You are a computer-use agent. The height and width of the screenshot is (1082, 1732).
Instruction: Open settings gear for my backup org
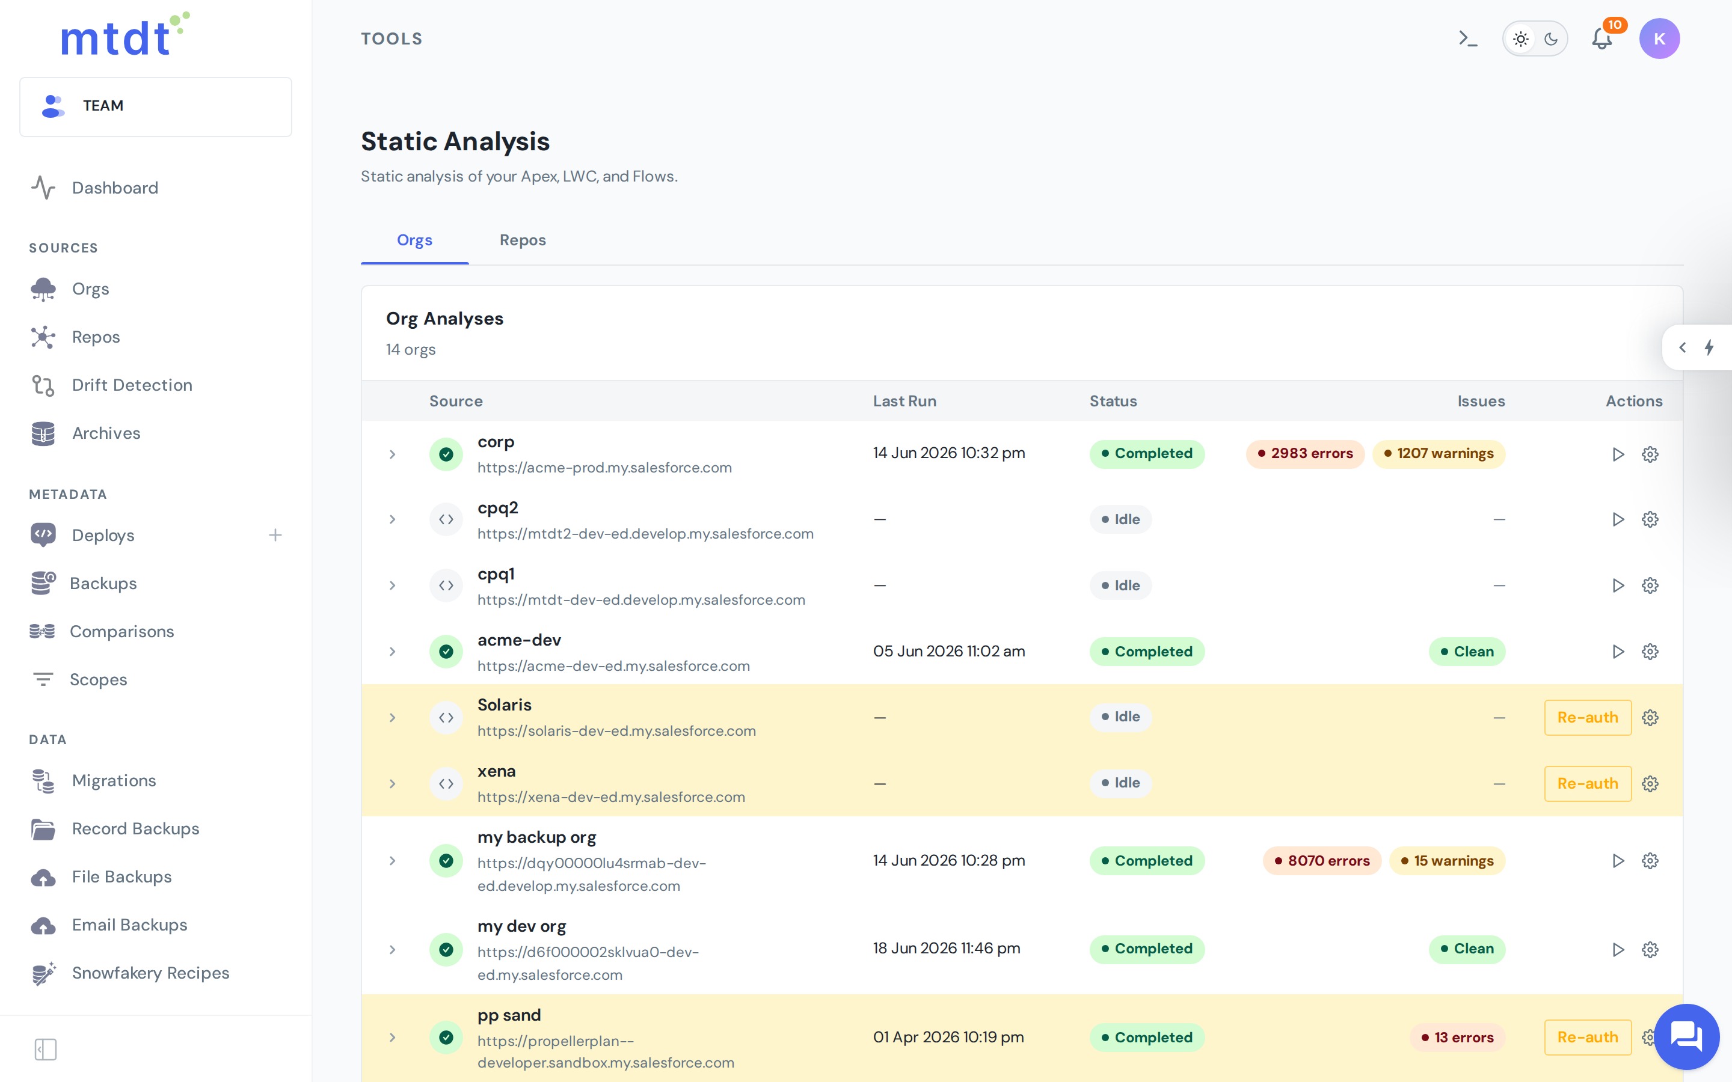point(1650,861)
